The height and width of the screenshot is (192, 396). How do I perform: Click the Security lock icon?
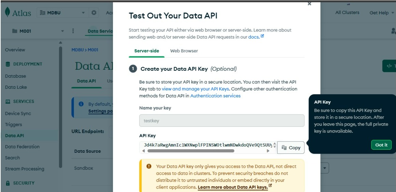(x=8, y=183)
